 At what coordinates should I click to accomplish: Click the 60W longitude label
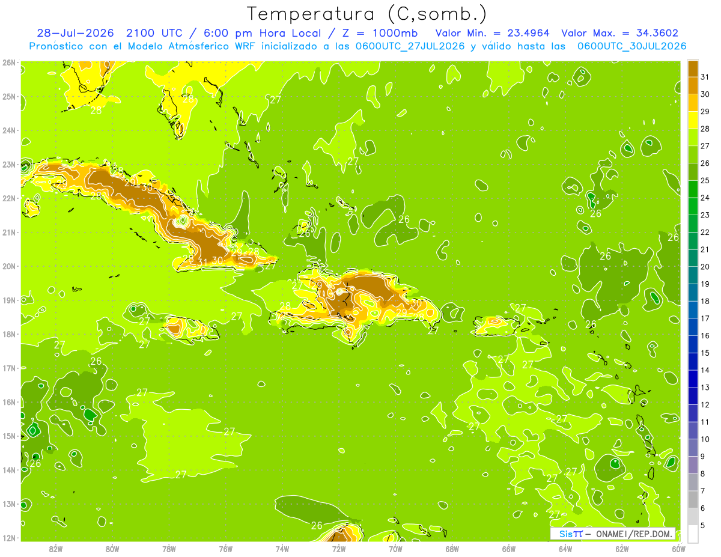pos(678,549)
